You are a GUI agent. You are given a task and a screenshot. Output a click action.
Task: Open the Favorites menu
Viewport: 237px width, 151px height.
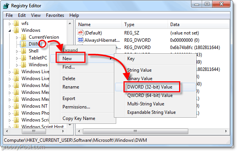[55, 15]
